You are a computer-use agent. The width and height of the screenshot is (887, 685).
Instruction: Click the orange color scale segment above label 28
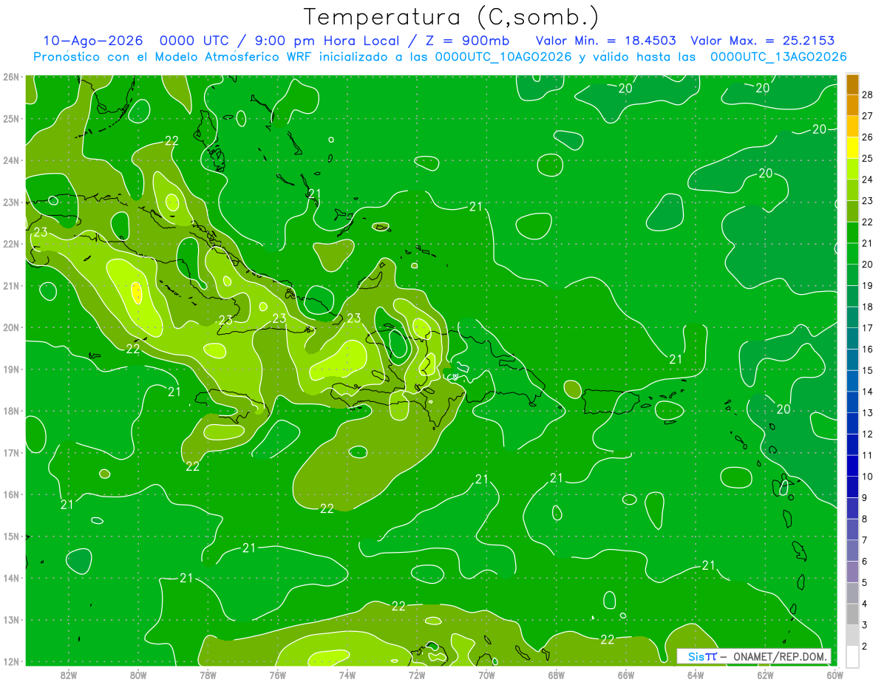click(852, 84)
